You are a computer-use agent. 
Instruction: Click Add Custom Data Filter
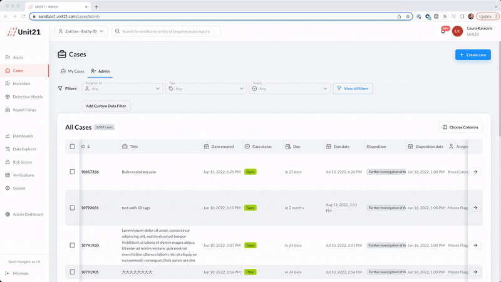pos(106,106)
